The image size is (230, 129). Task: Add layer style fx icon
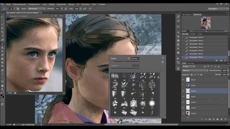206,119
